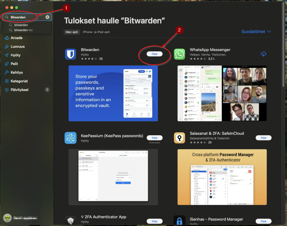The height and width of the screenshot is (226, 287).
Task: Click Hae button for Bitwarden
Action: pos(154,54)
